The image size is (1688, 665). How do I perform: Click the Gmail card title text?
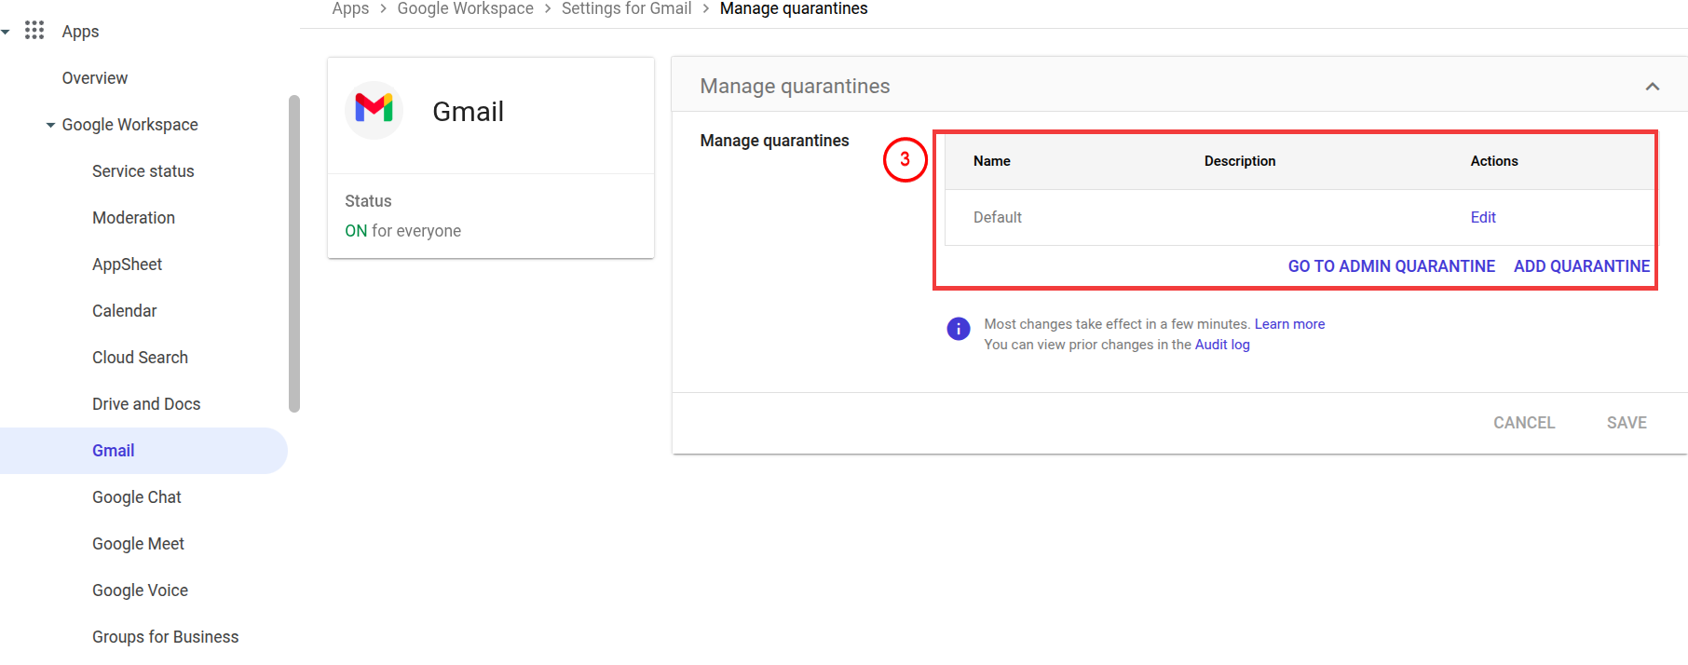[468, 112]
